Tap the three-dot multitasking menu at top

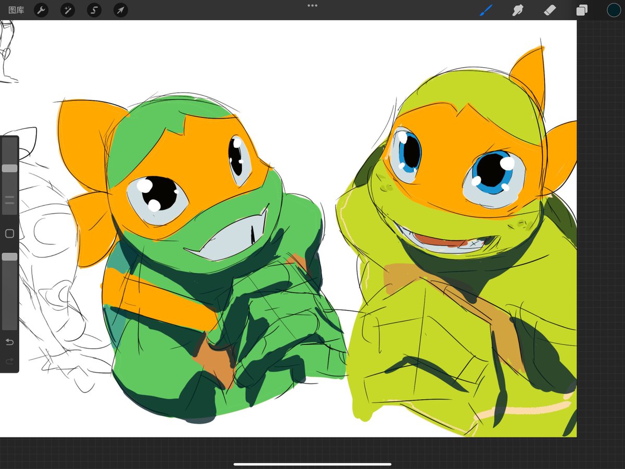point(312,5)
